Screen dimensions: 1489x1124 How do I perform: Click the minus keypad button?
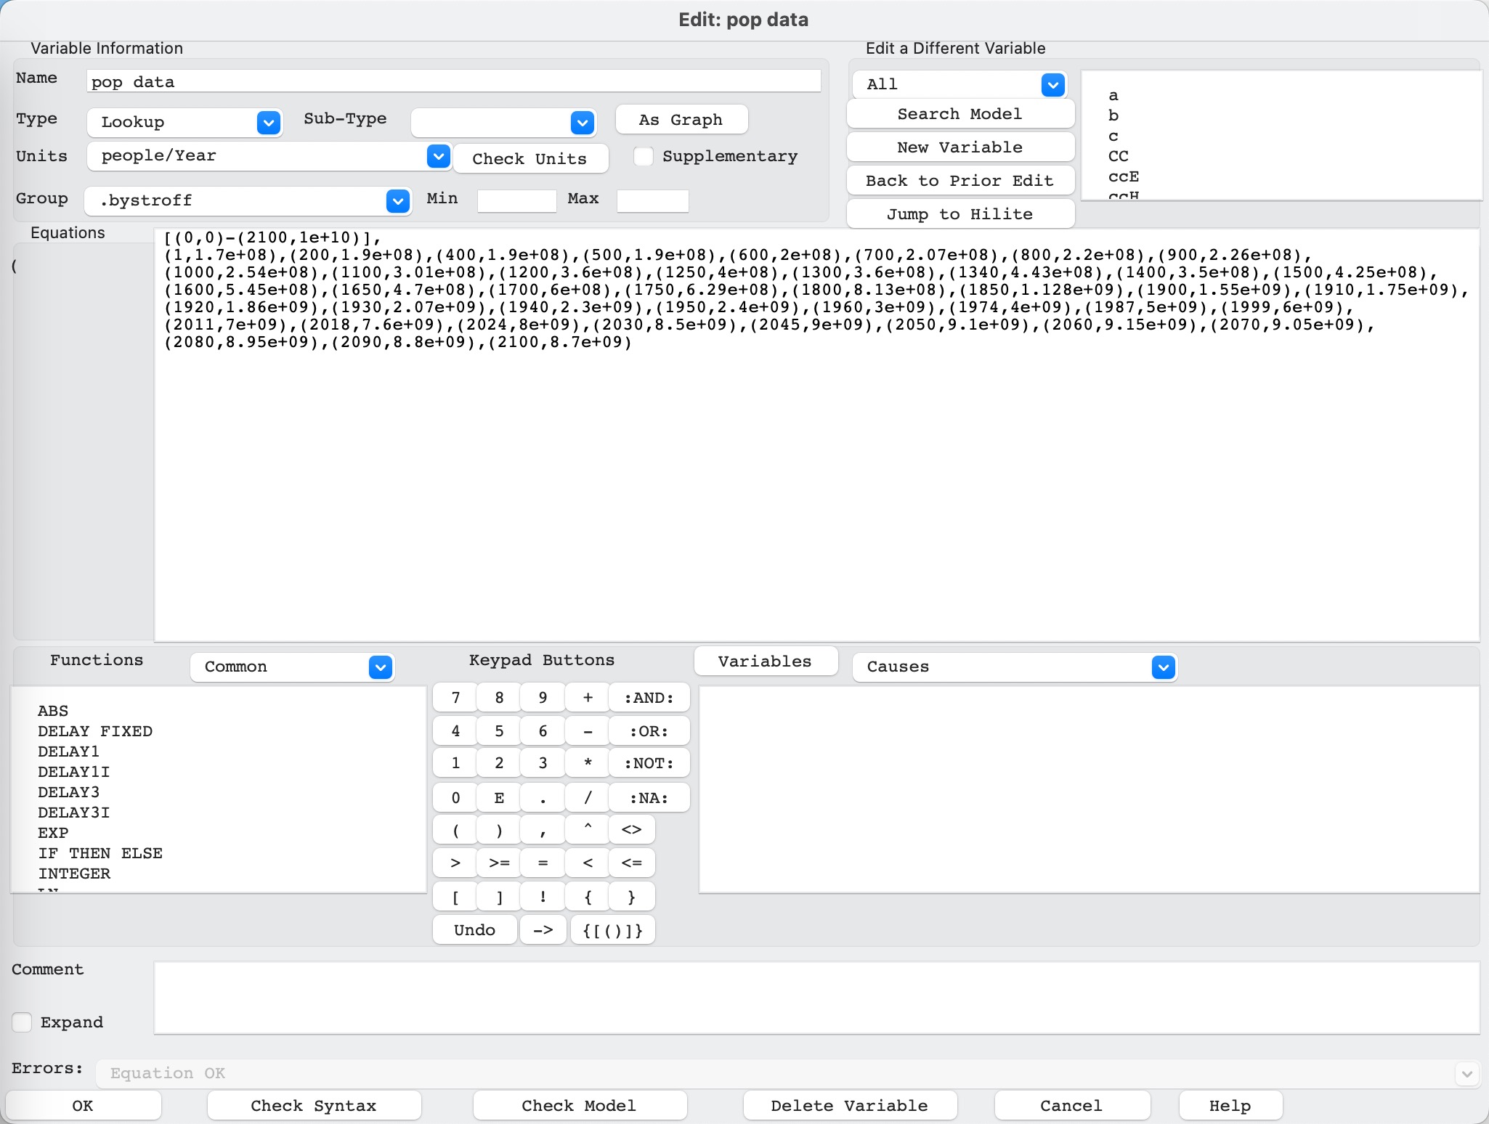click(588, 730)
